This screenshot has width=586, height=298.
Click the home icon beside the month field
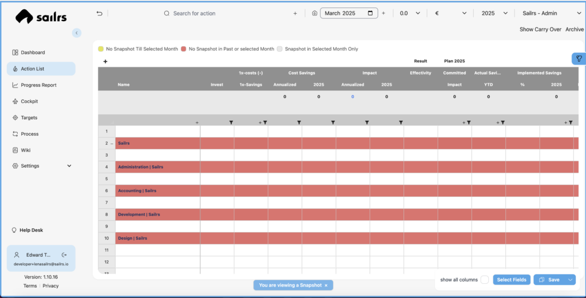pyautogui.click(x=314, y=13)
